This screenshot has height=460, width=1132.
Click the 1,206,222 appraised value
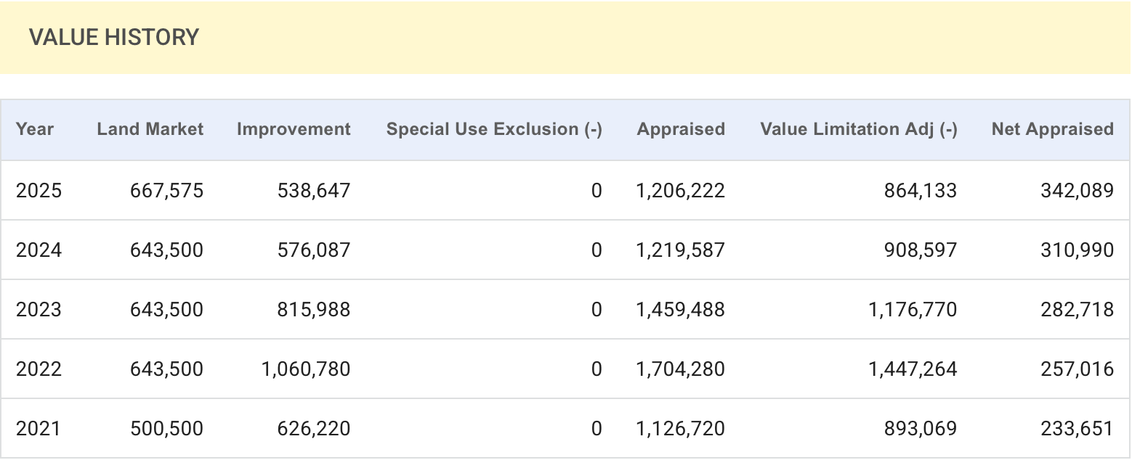tap(680, 191)
